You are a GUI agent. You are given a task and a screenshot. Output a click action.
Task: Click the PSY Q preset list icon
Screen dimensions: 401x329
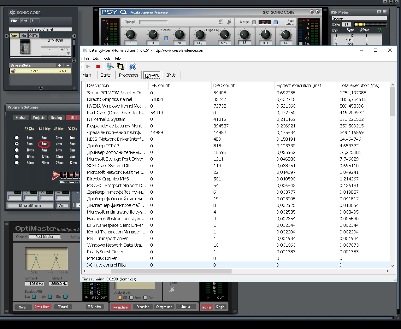click(221, 22)
